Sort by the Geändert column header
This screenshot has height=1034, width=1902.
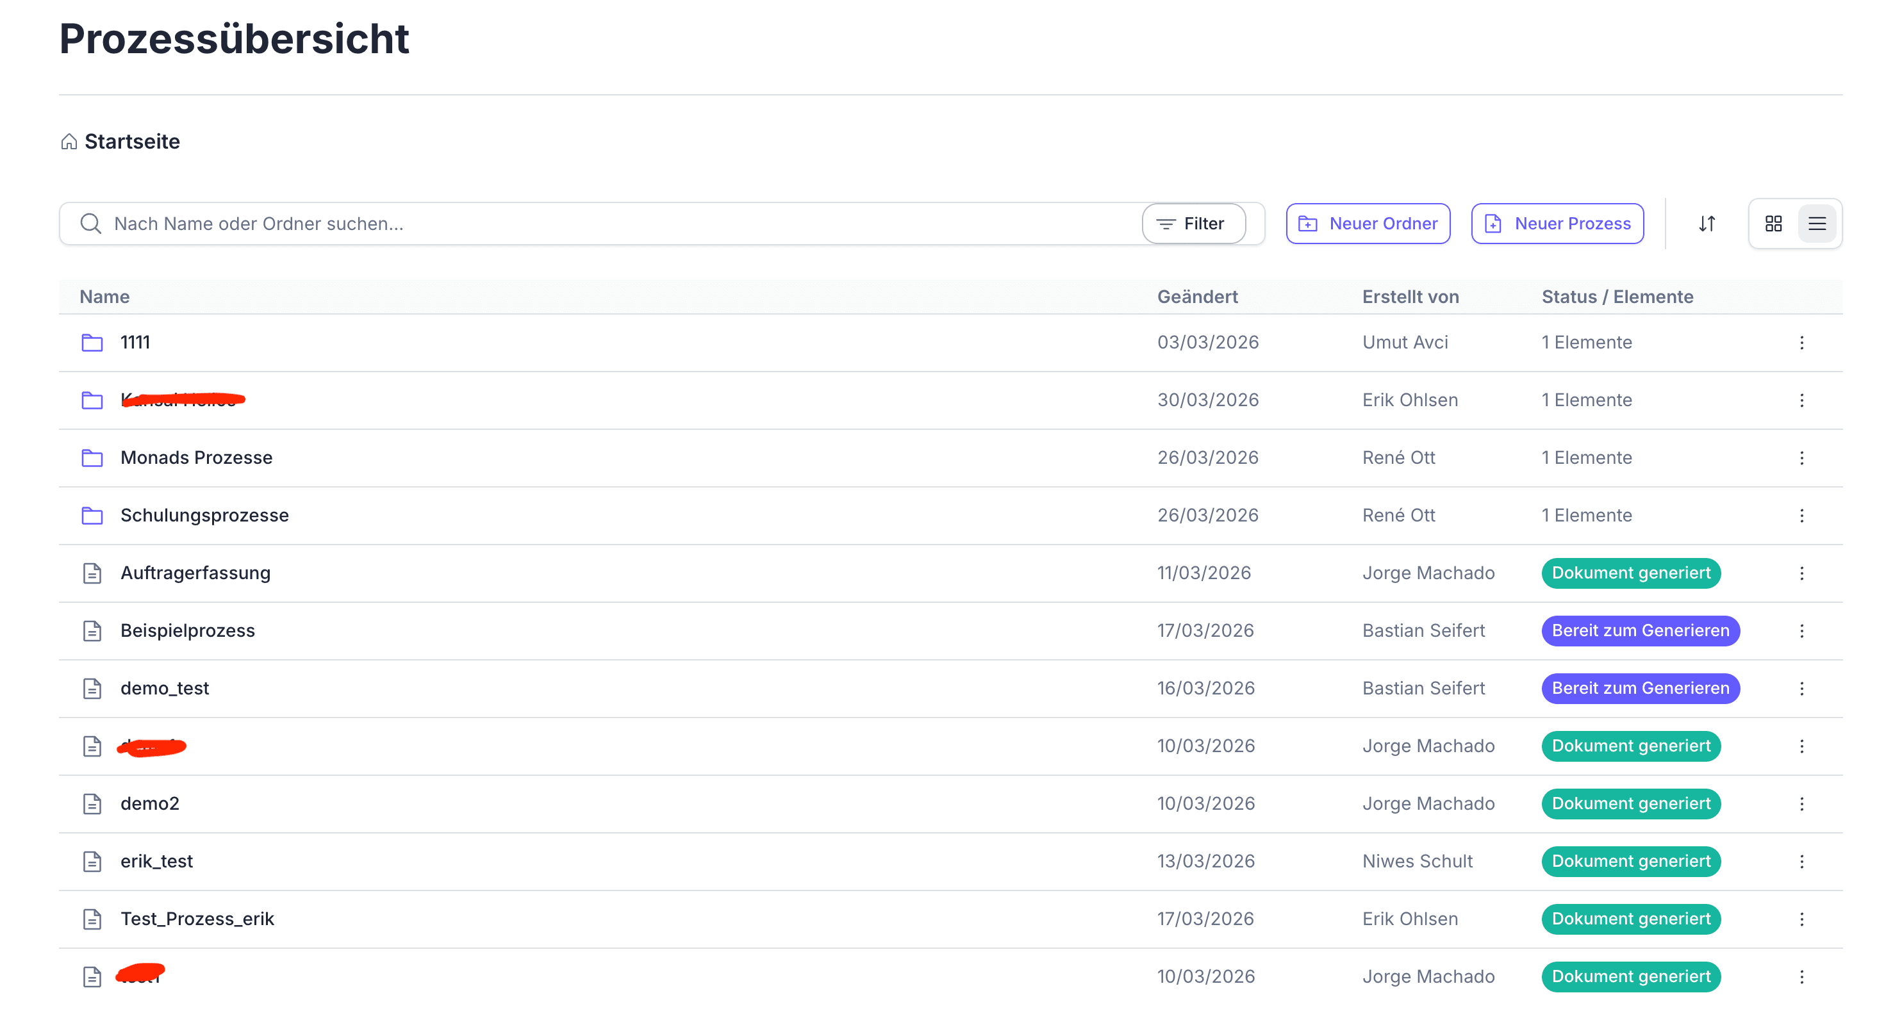(x=1197, y=297)
